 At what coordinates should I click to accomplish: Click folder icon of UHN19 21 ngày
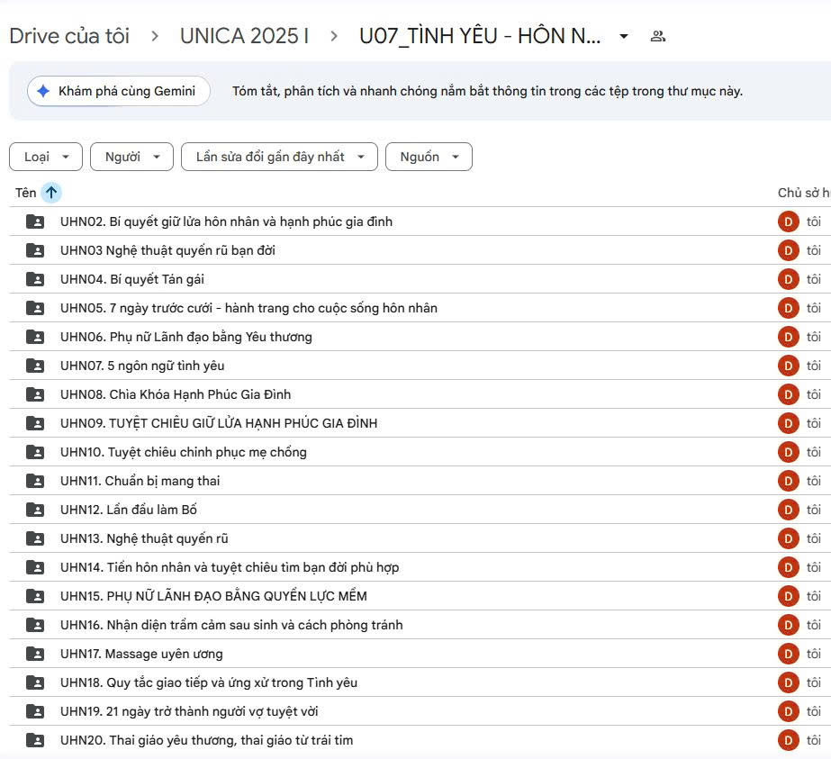click(35, 711)
